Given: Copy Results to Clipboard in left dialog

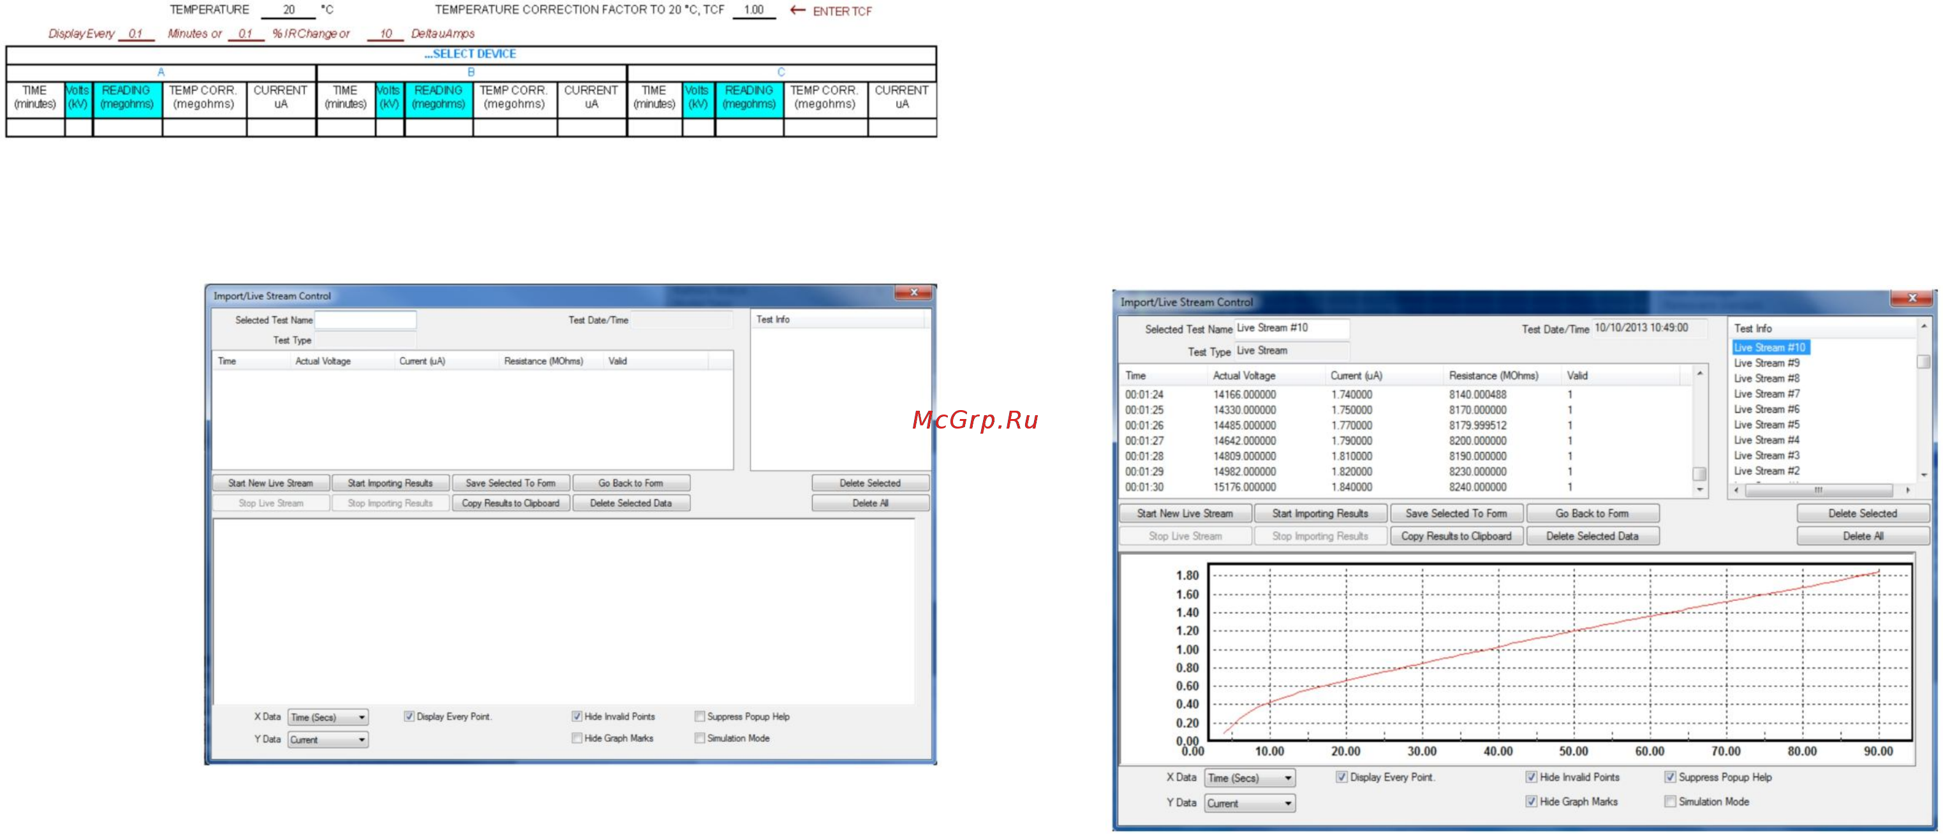Looking at the screenshot, I should pos(511,503).
